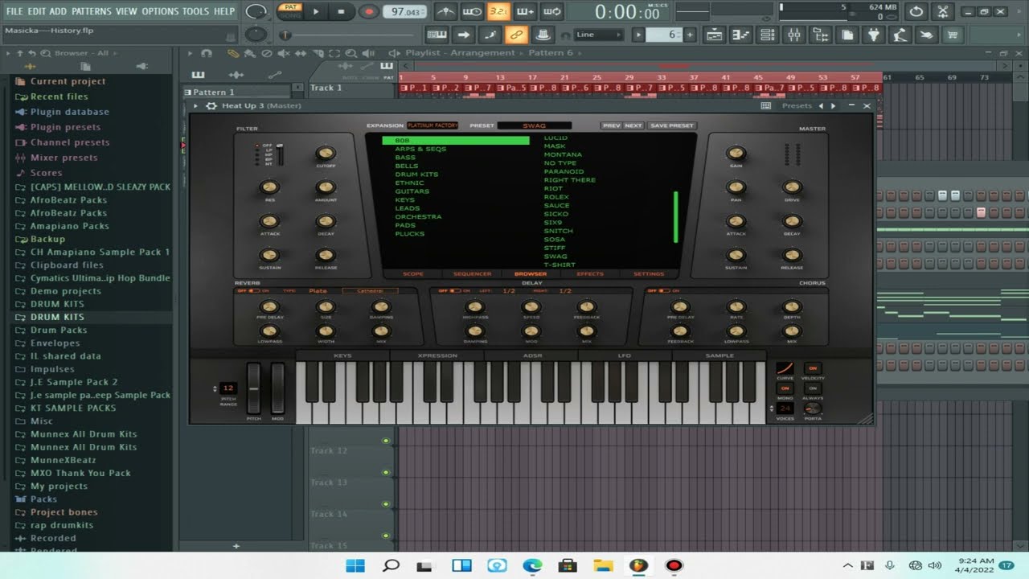This screenshot has width=1029, height=579.
Task: Click the FL Studio fruit taskbar icon
Action: point(638,565)
